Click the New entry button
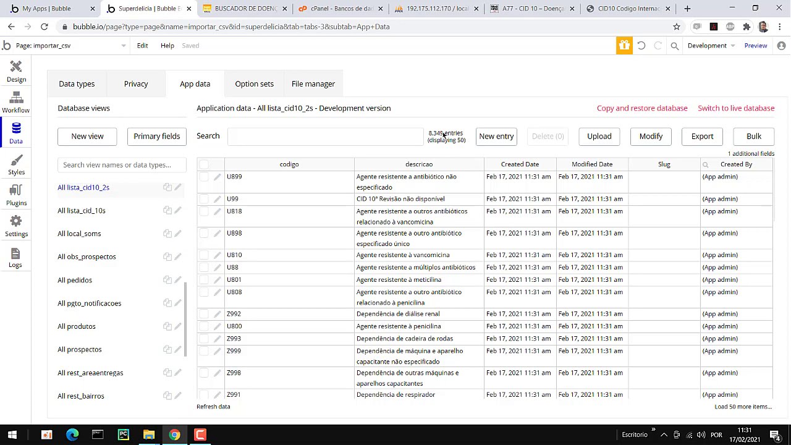This screenshot has height=445, width=791. click(496, 137)
